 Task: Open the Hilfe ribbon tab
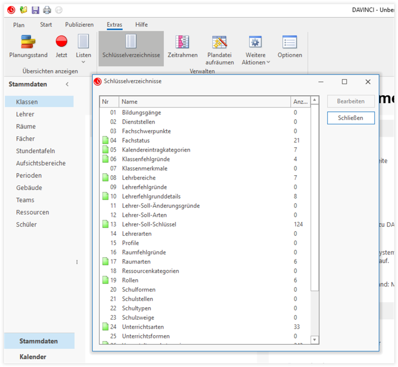point(141,25)
